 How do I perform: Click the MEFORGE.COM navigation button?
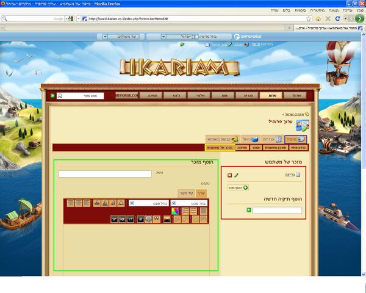pos(127,96)
